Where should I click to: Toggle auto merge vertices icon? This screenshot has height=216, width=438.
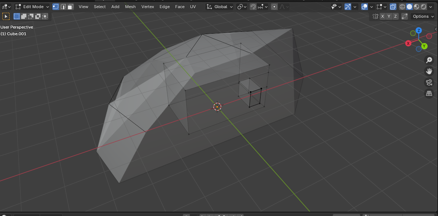click(405, 16)
